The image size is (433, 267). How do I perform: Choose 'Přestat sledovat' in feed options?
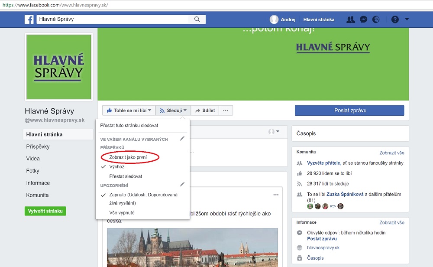click(x=126, y=176)
